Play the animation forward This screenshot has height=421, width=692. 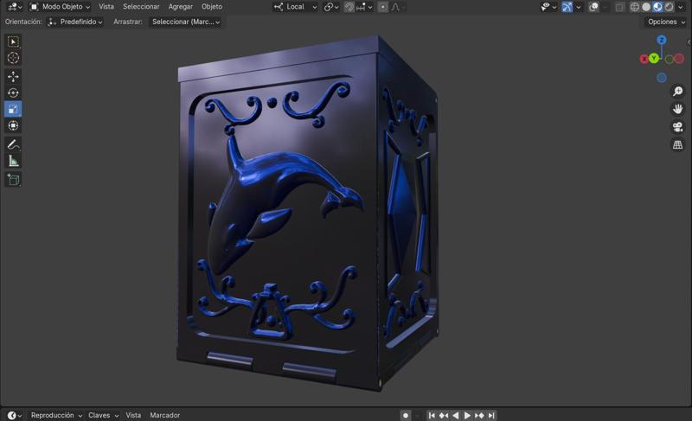[x=467, y=415]
